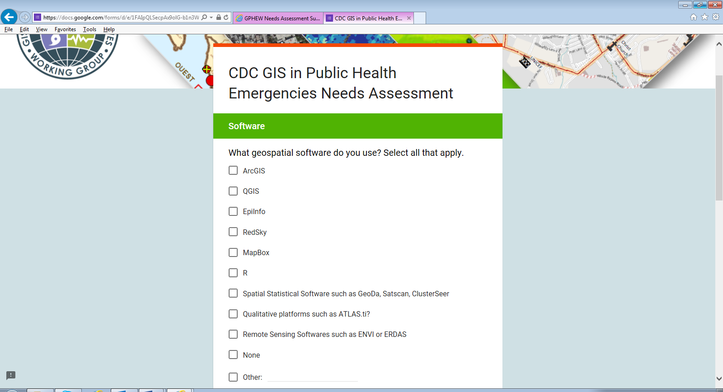Click the report a problem feedback icon
Viewport: 723px width, 392px height.
pyautogui.click(x=11, y=375)
